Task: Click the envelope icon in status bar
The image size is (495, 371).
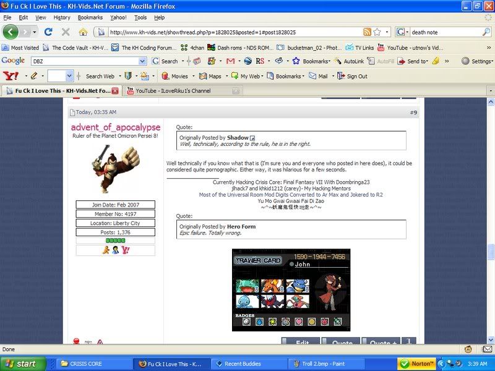Action: [x=487, y=349]
